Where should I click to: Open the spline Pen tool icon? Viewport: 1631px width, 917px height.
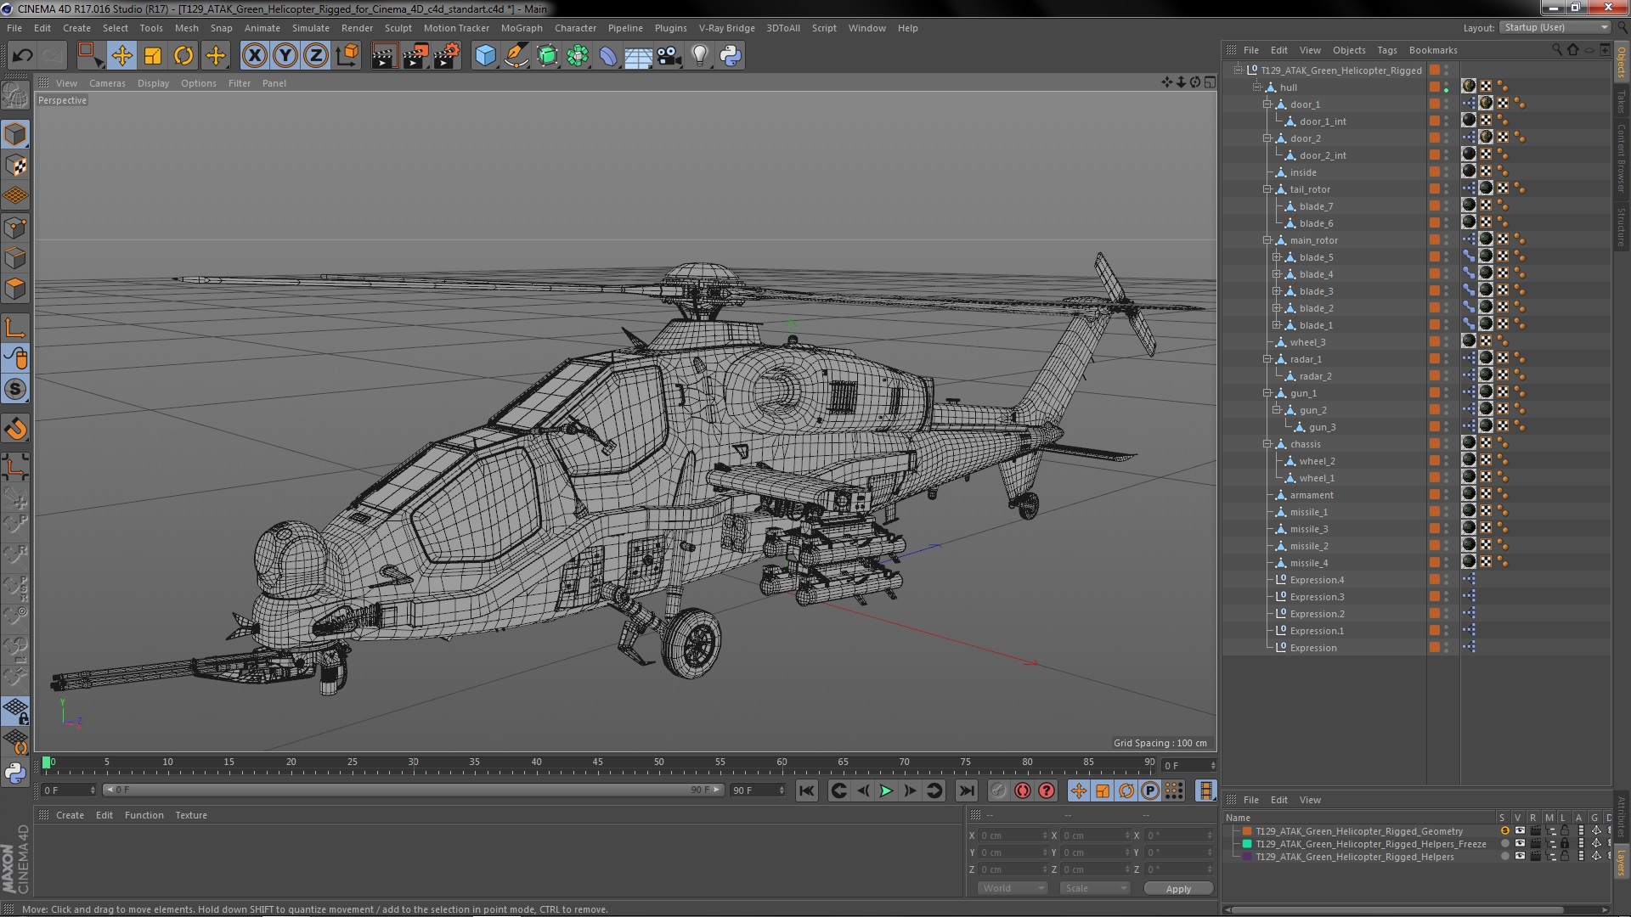pos(516,56)
